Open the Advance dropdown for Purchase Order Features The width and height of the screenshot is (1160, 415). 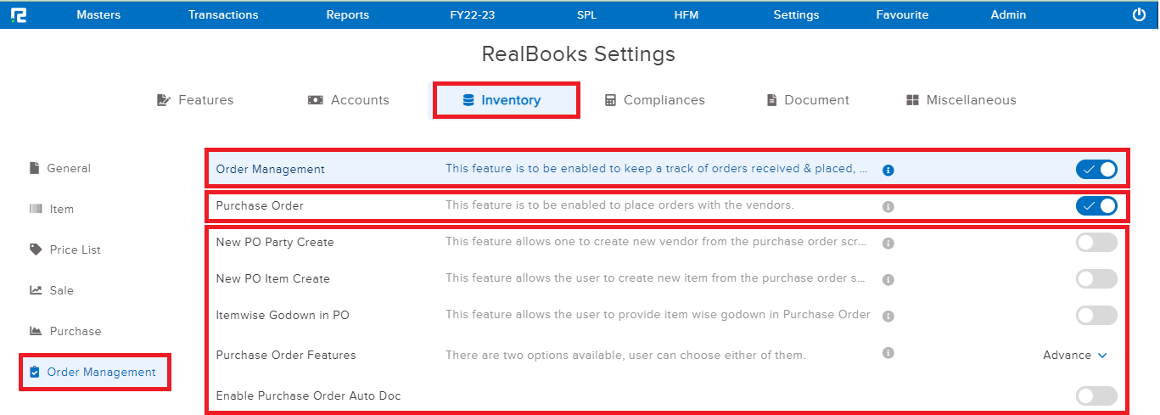point(1074,356)
